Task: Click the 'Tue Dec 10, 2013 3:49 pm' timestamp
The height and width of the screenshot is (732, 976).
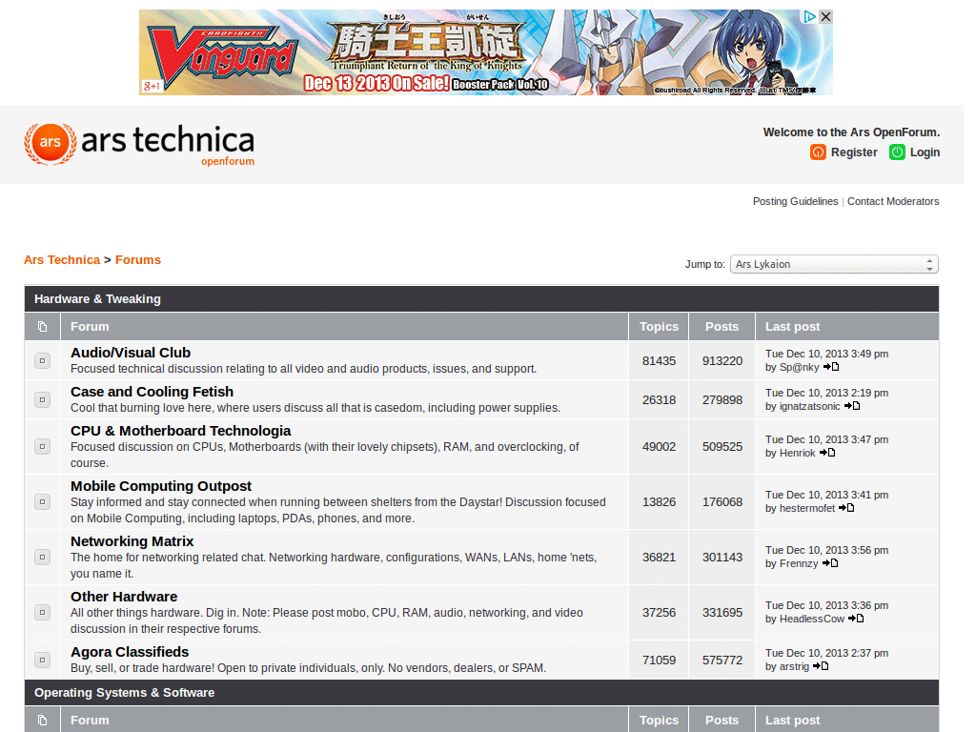Action: coord(826,354)
